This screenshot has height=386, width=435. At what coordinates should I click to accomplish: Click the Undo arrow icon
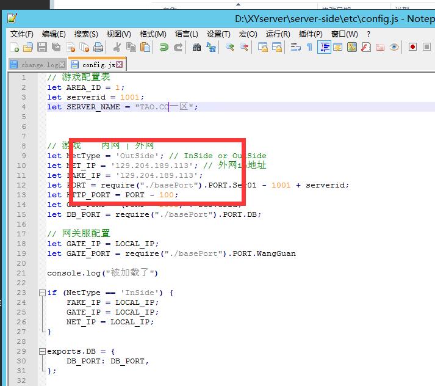click(x=164, y=47)
